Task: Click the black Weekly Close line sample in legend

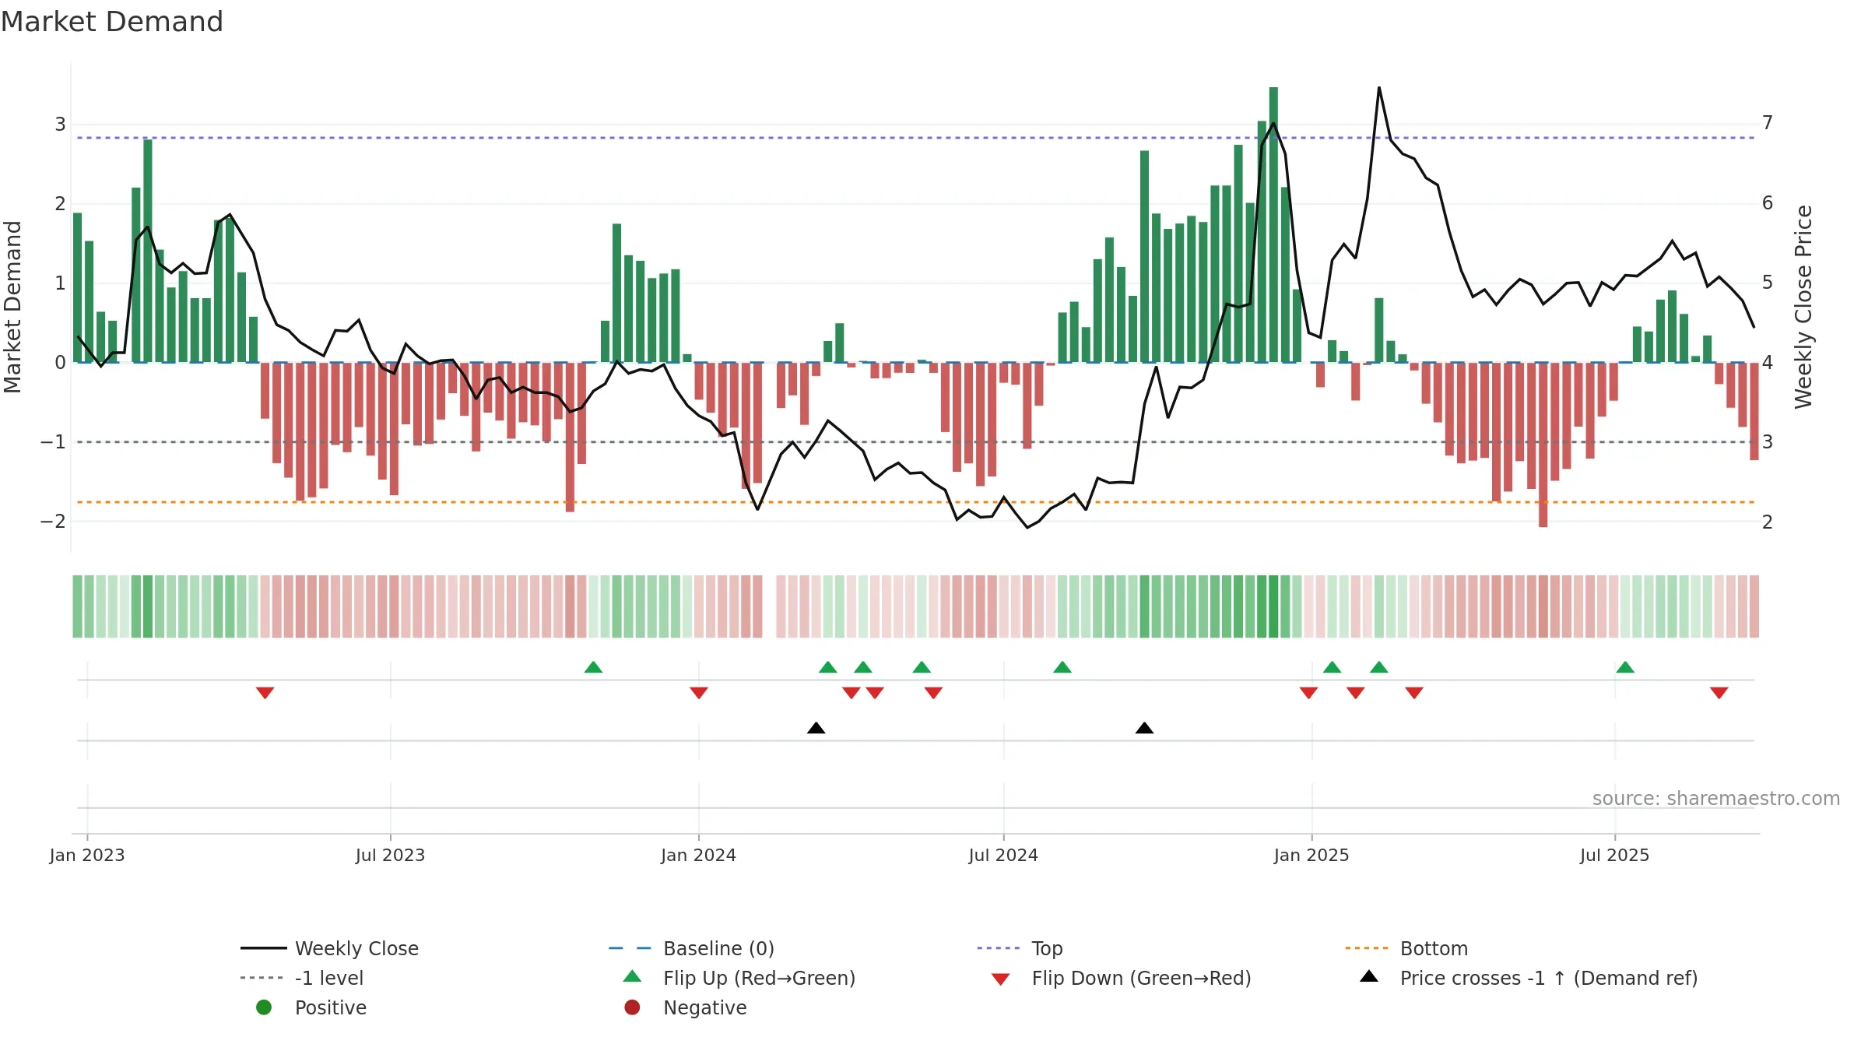Action: (x=264, y=948)
